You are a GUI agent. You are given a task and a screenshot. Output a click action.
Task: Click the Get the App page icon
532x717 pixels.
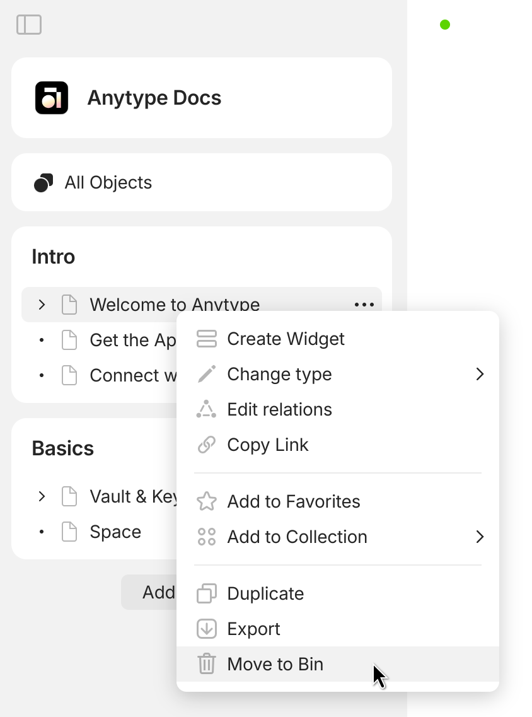(x=69, y=340)
